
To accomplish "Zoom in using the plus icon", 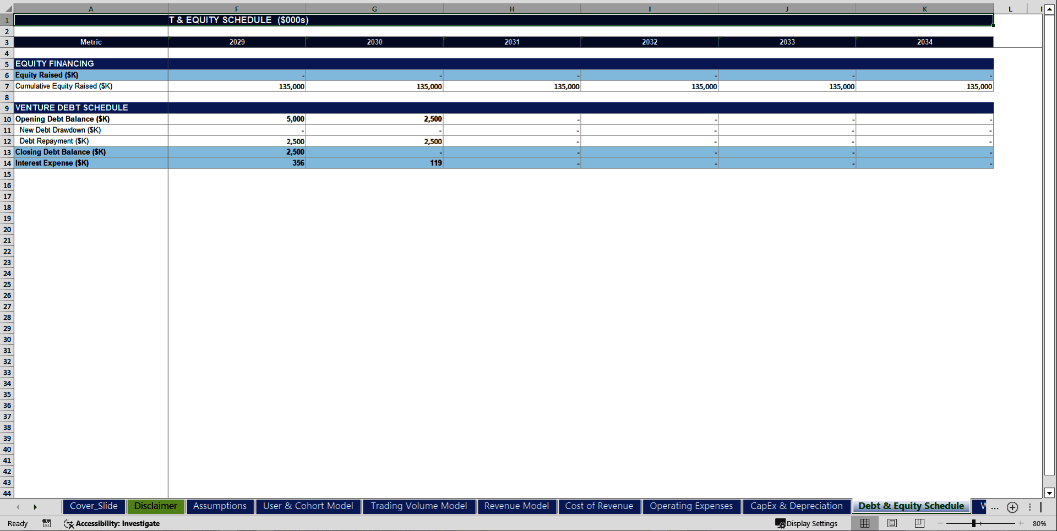I will (1021, 523).
